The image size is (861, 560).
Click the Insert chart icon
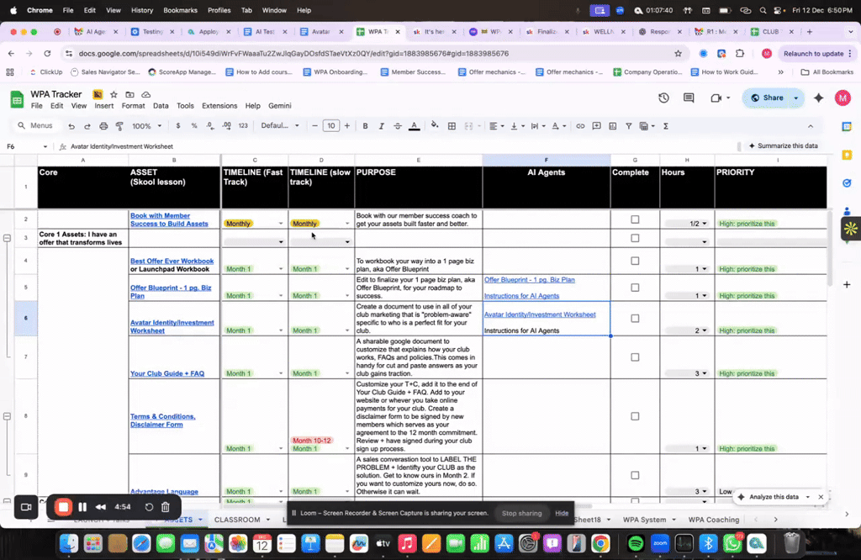613,126
